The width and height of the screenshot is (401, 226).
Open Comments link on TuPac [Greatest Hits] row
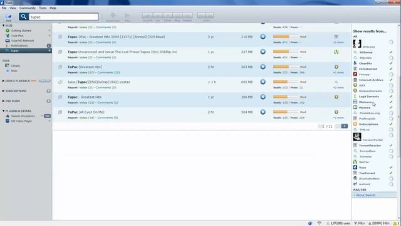point(108,73)
